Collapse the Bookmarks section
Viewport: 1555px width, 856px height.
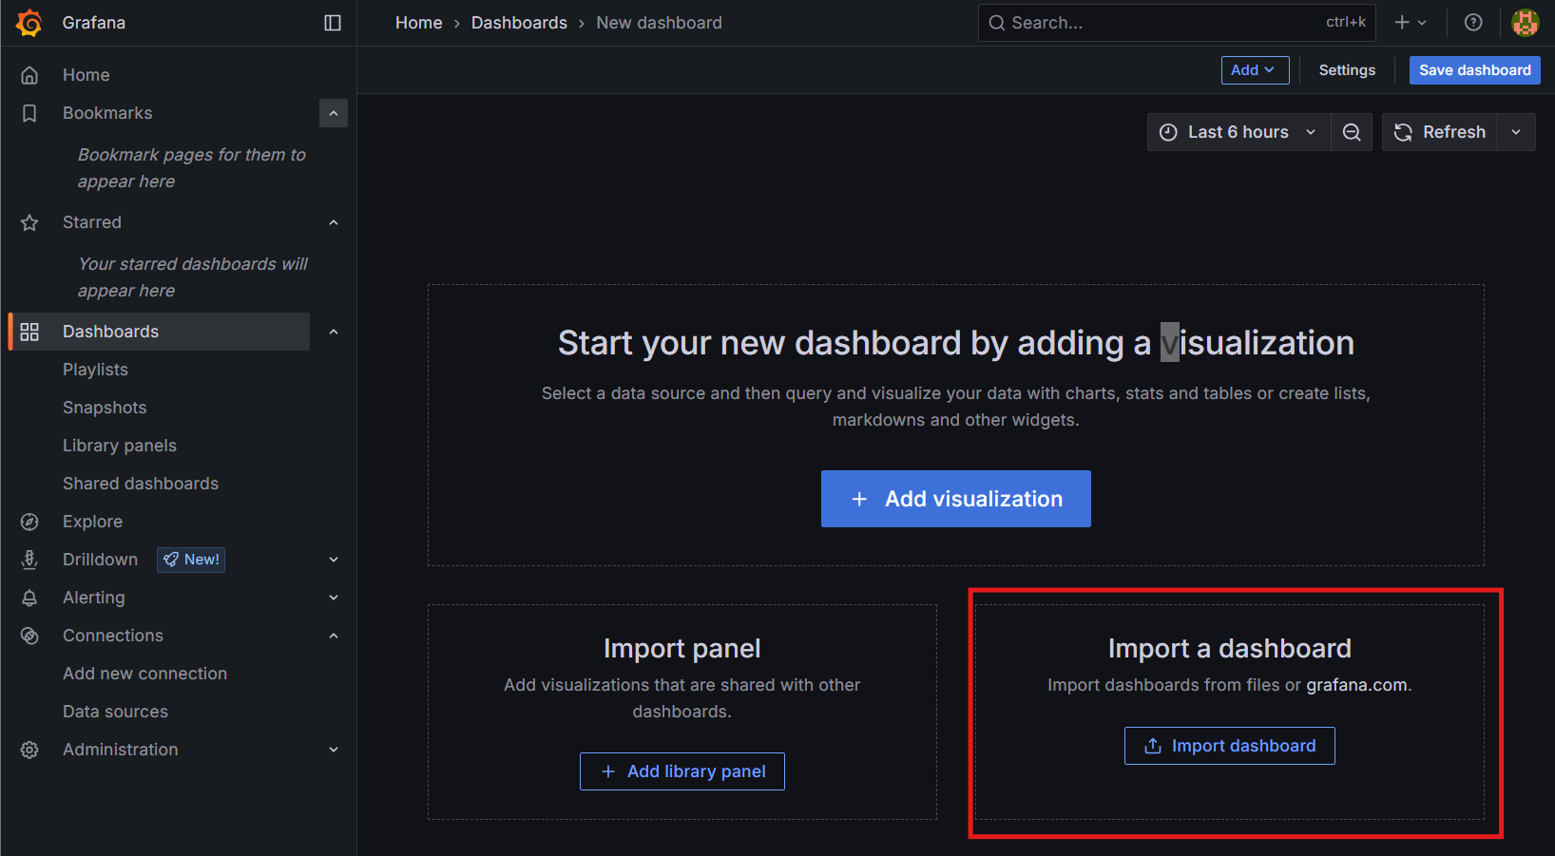[334, 113]
